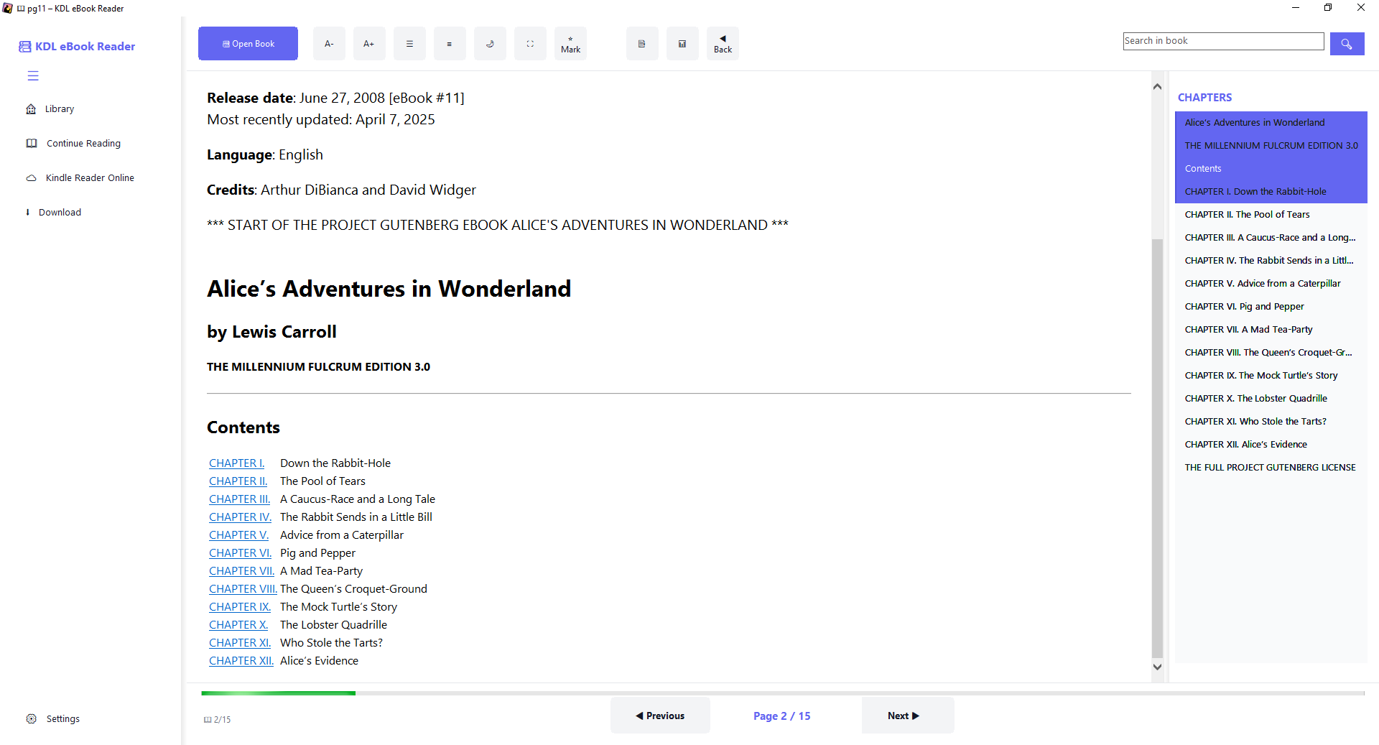Collapse the sidebar with the hamburger icon
The height and width of the screenshot is (745, 1379).
coord(33,75)
